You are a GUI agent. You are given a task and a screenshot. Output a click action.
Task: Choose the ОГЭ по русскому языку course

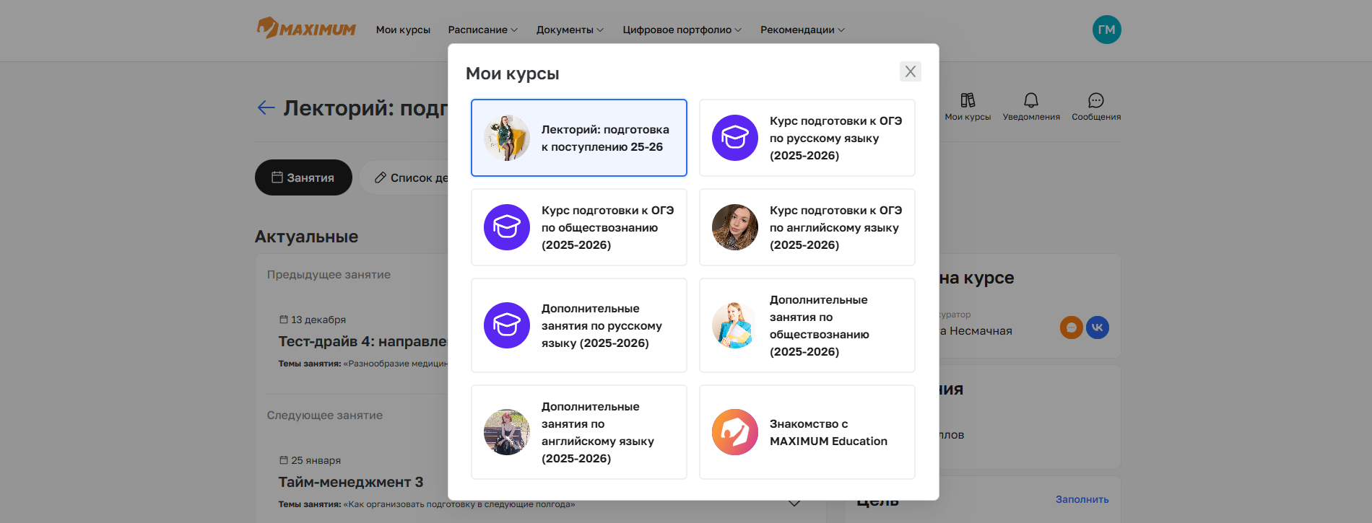tap(807, 138)
